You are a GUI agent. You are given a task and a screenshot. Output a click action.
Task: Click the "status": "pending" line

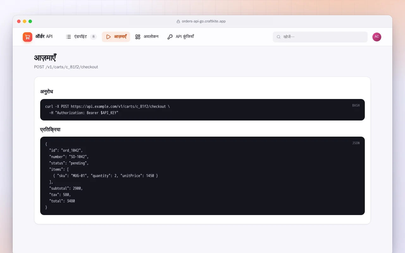pyautogui.click(x=69, y=163)
